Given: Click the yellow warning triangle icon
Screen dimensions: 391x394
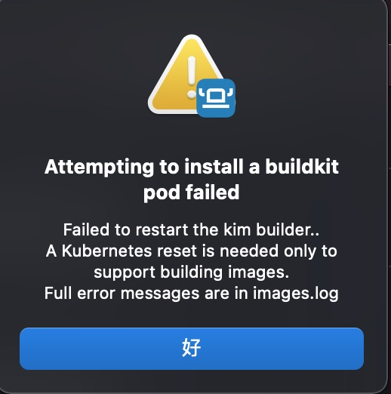Looking at the screenshot, I should point(186,74).
